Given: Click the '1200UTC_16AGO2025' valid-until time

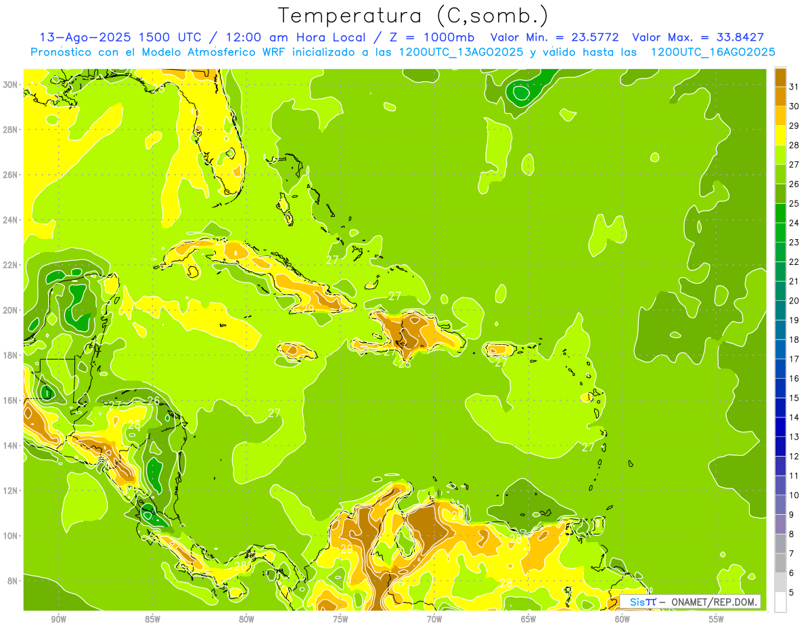Looking at the screenshot, I should coord(713,52).
